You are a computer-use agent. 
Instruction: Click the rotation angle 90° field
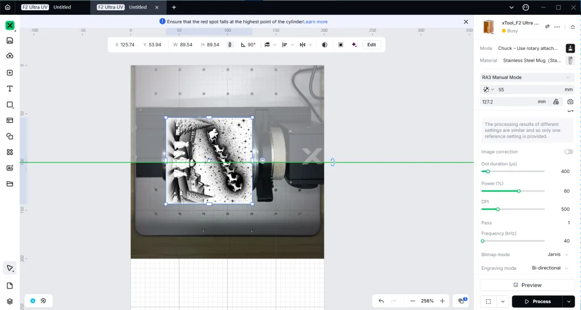click(x=249, y=45)
